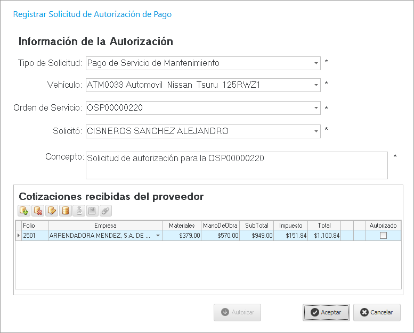
Task: Open the Orden de Servicio dropdown
Action: click(x=315, y=109)
